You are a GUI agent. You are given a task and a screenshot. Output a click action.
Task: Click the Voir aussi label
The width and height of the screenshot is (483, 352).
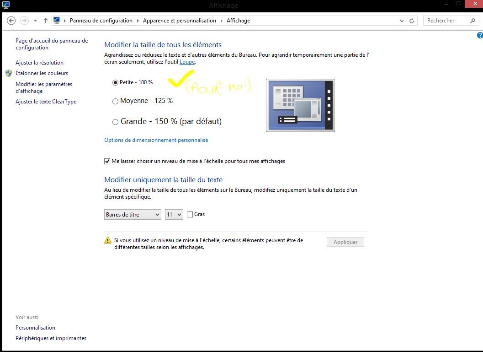tap(27, 317)
